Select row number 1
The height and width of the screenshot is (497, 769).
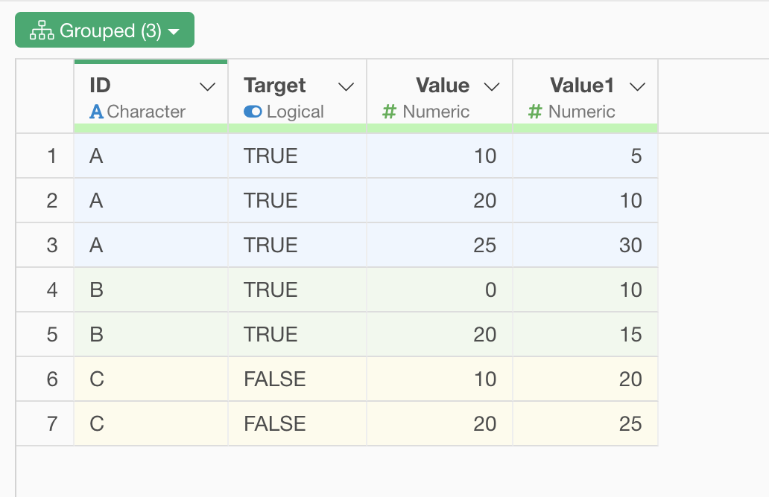[x=51, y=156]
